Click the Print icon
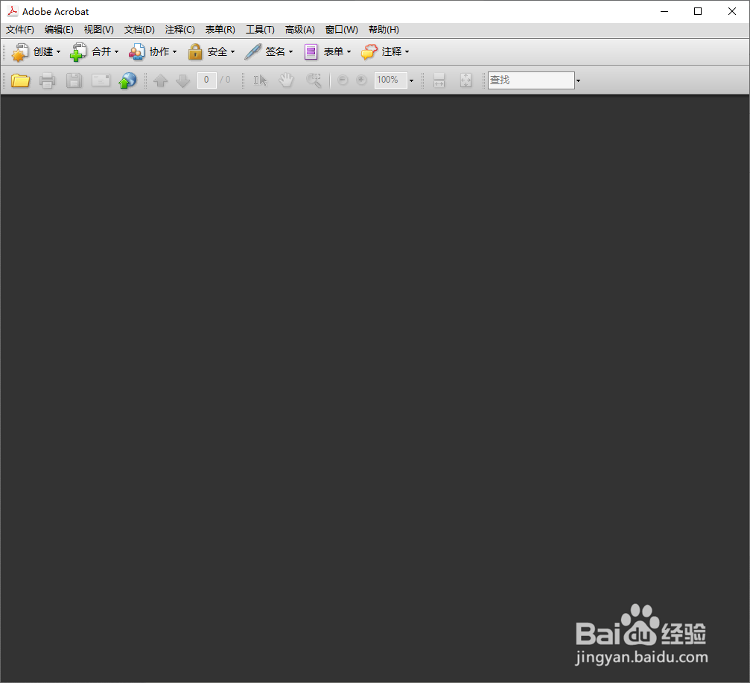This screenshot has width=750, height=683. [x=47, y=80]
